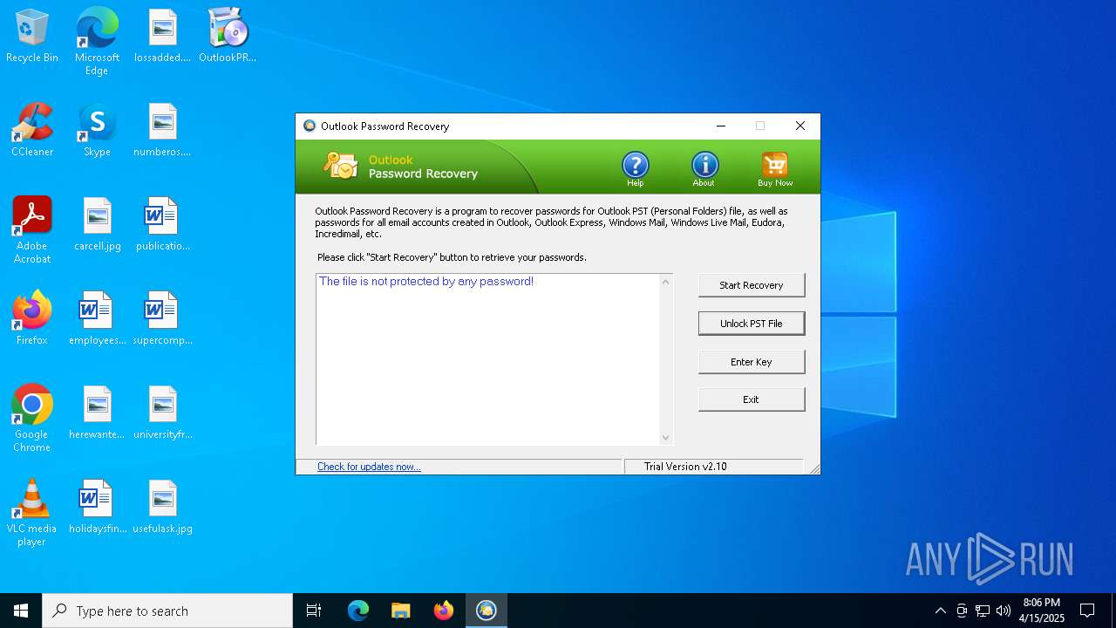Select the Adobe Acrobat desktop shortcut
Image resolution: width=1116 pixels, height=628 pixels.
pos(32,230)
